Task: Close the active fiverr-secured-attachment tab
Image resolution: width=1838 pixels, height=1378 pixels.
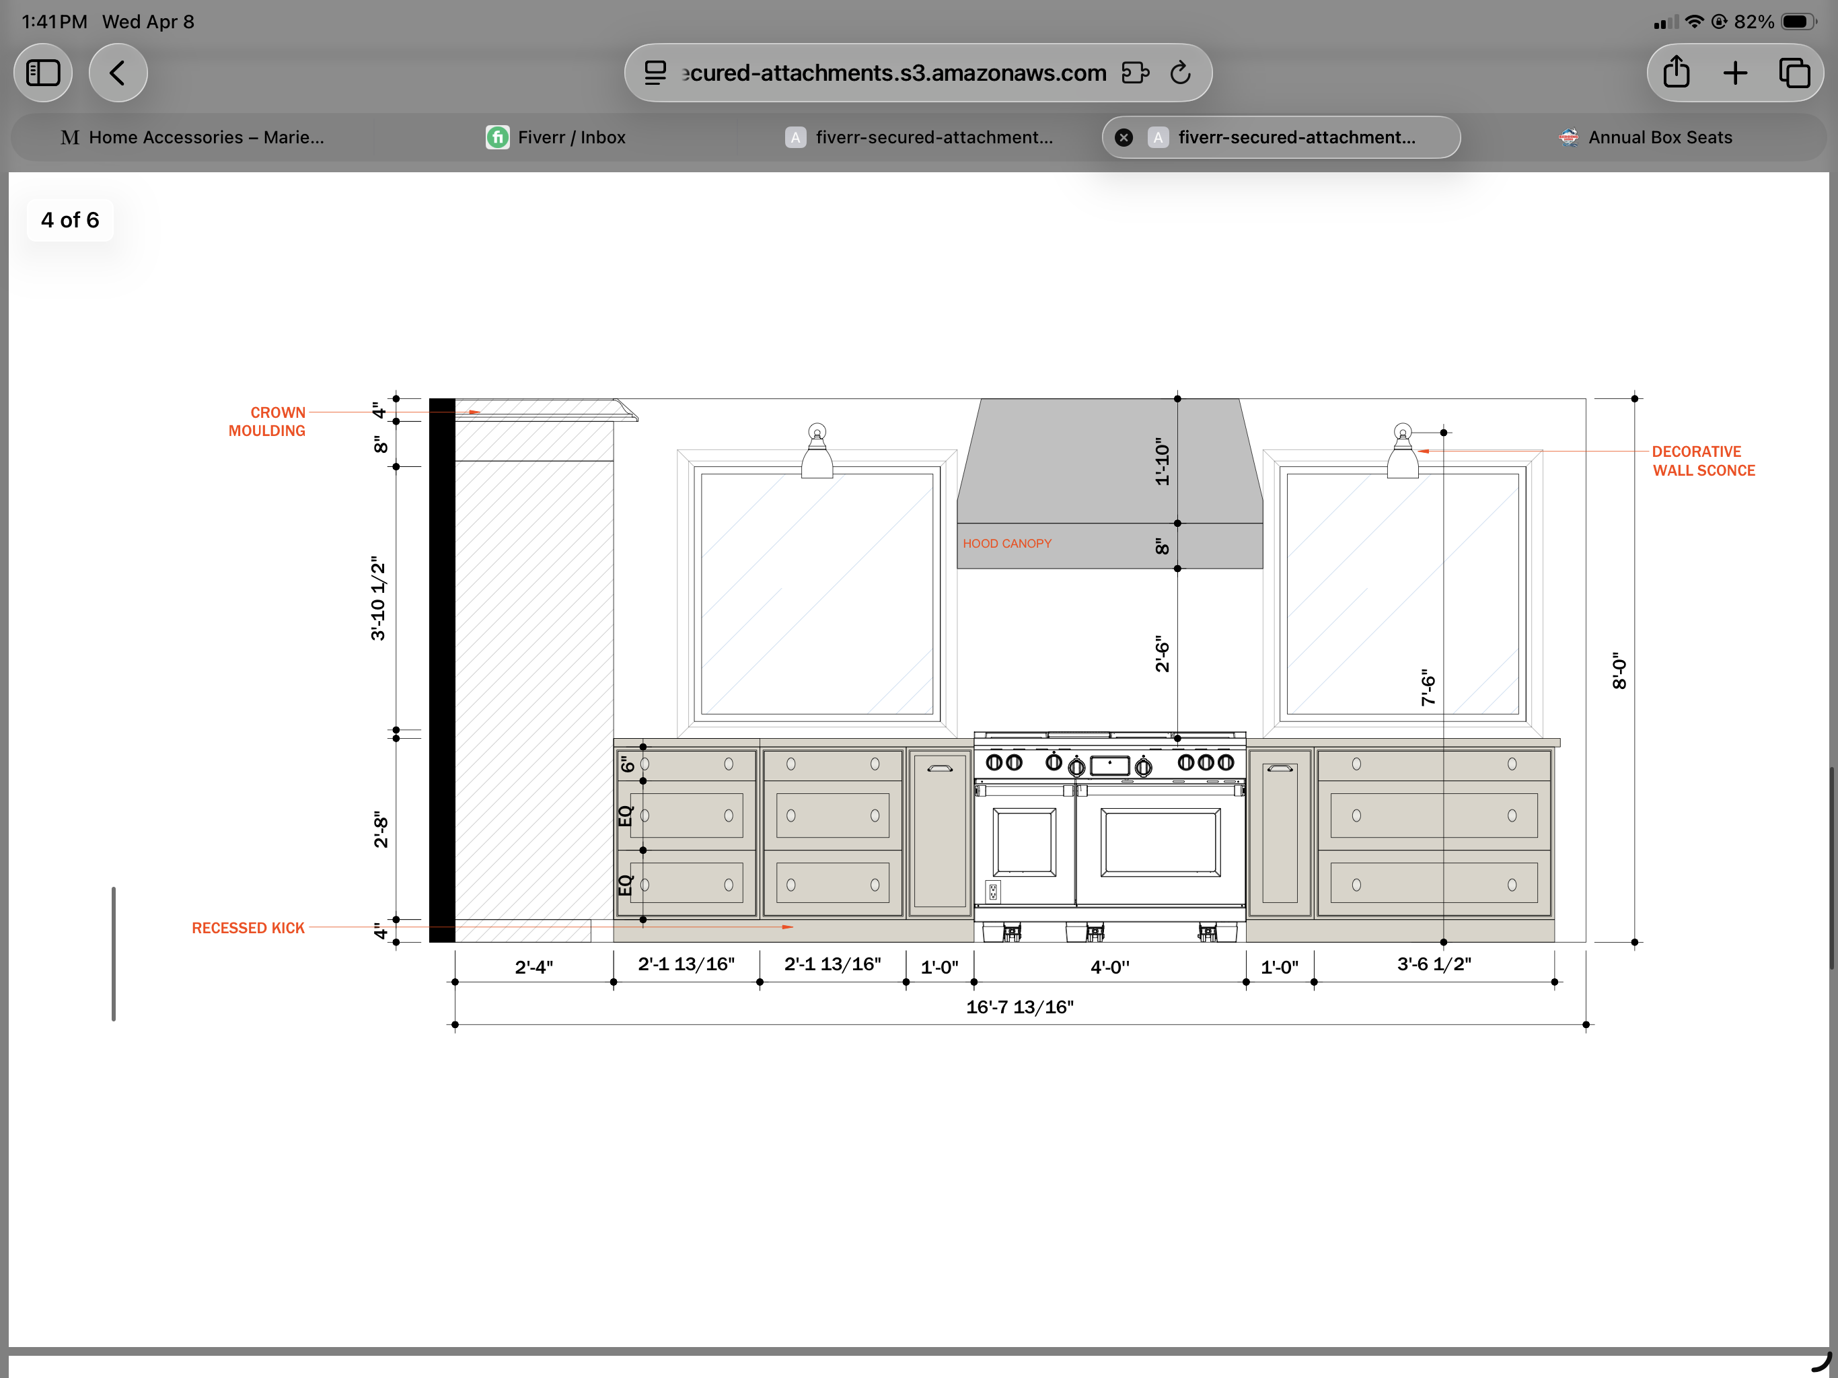Action: click(x=1124, y=138)
